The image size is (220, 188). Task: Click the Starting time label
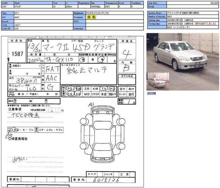click(x=157, y=20)
